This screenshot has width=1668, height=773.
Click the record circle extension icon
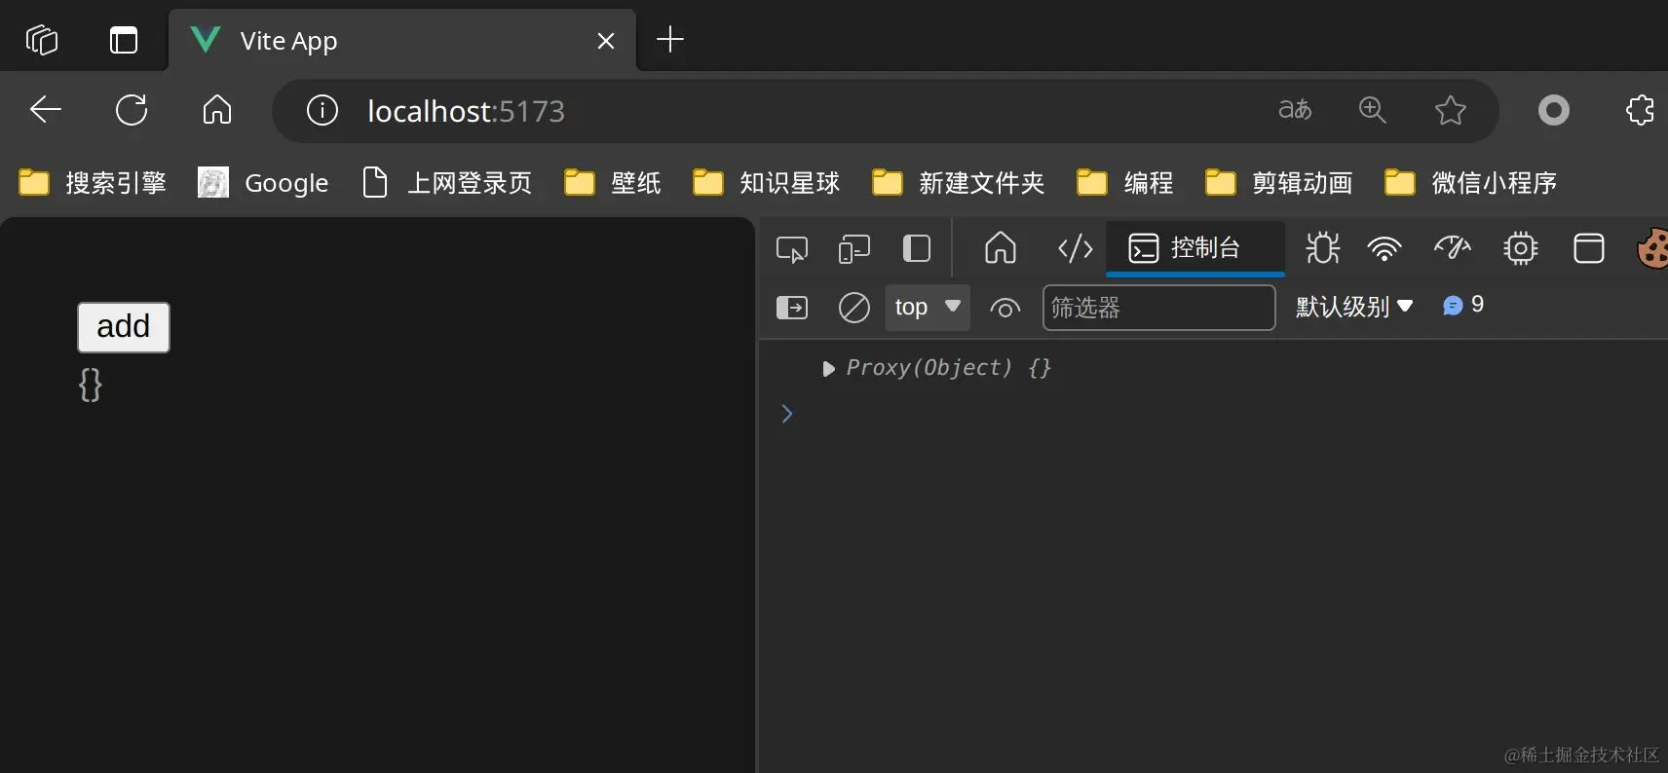pos(1554,110)
